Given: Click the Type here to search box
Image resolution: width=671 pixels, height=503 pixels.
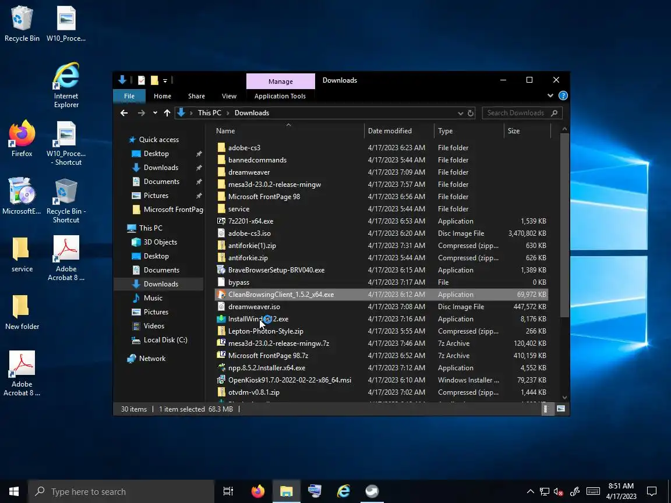Looking at the screenshot, I should (x=121, y=491).
